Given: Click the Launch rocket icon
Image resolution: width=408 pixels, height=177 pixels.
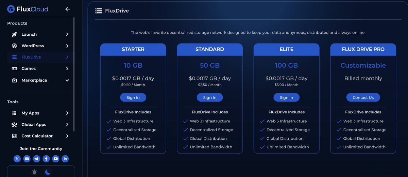Looking at the screenshot, I should coord(14,34).
